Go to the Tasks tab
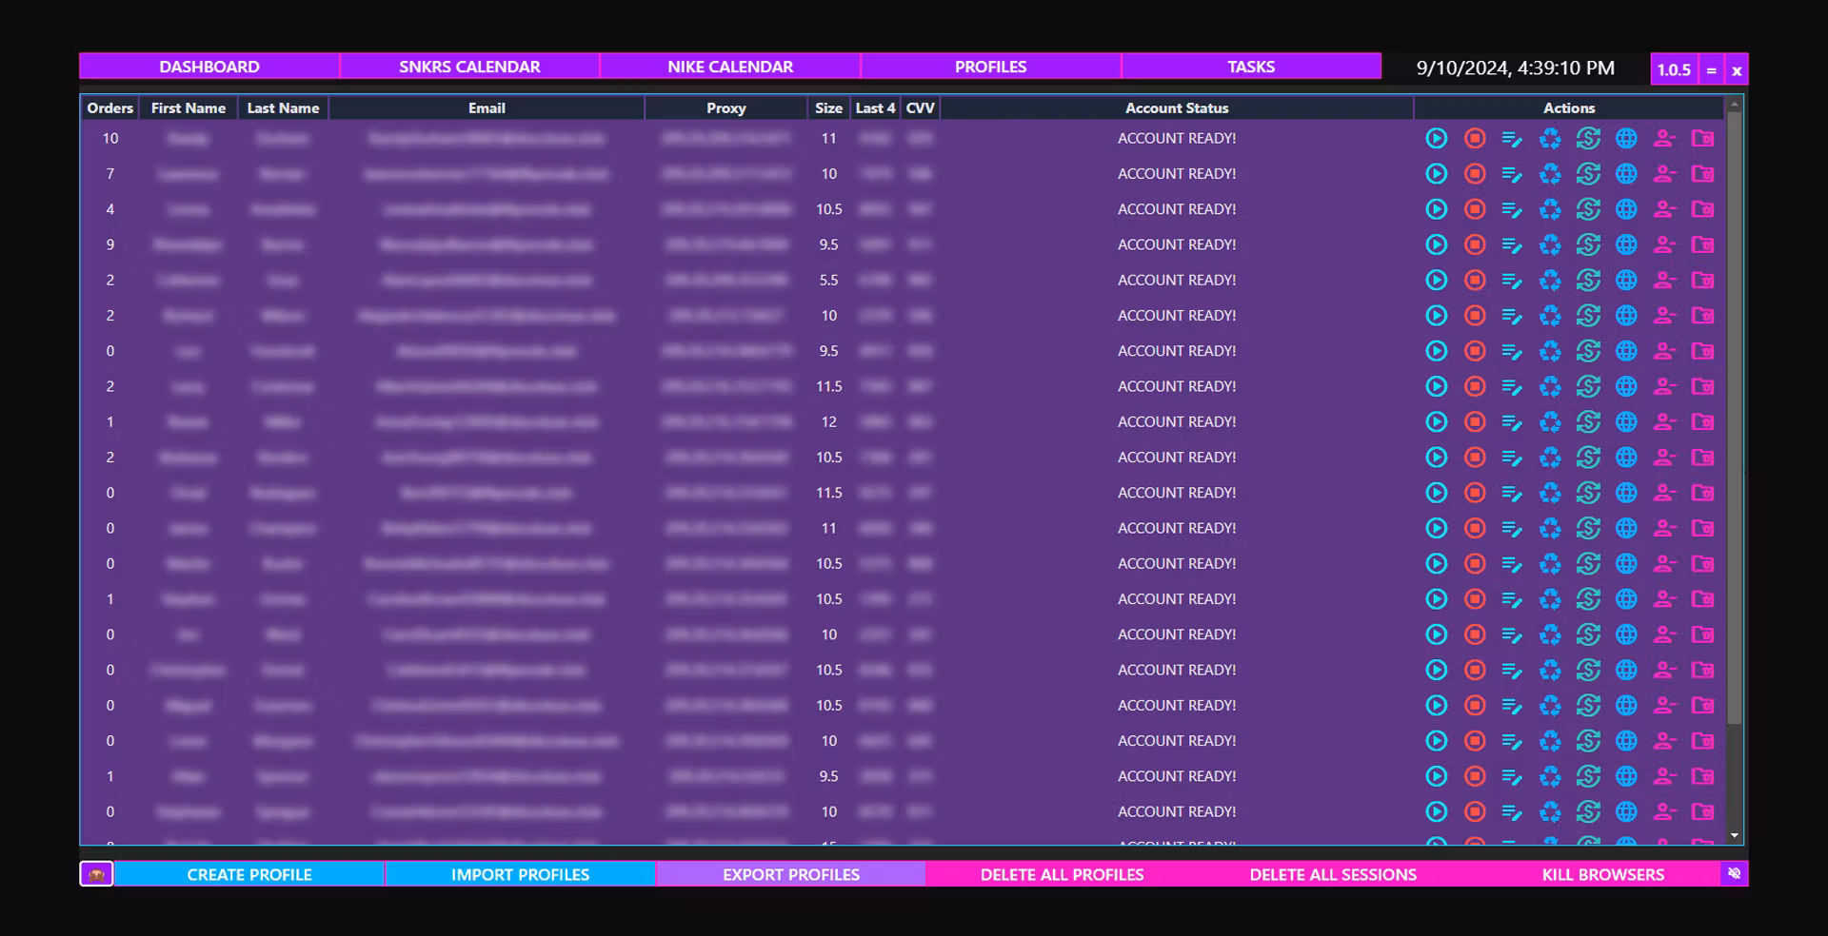Image resolution: width=1828 pixels, height=936 pixels. (x=1250, y=67)
